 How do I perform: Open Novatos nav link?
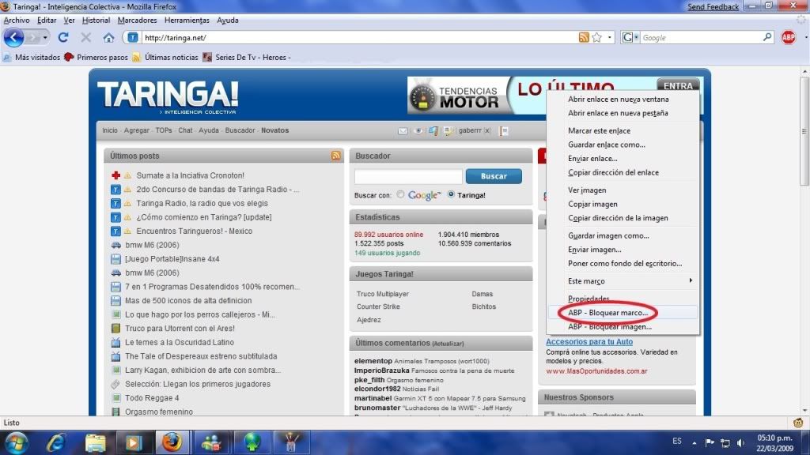coord(274,130)
